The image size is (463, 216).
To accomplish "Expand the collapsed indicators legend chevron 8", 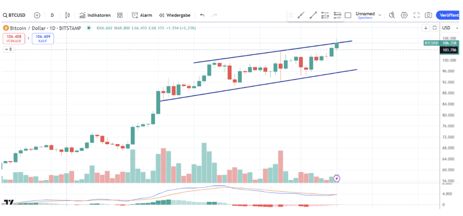I will [x=8, y=49].
